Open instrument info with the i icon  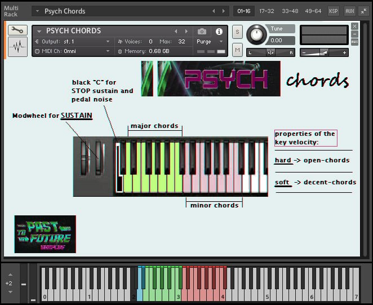point(219,32)
